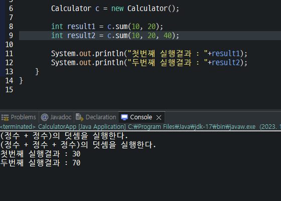The height and width of the screenshot is (201, 281).
Task: Click the Declaration document icon
Action: tap(79, 117)
